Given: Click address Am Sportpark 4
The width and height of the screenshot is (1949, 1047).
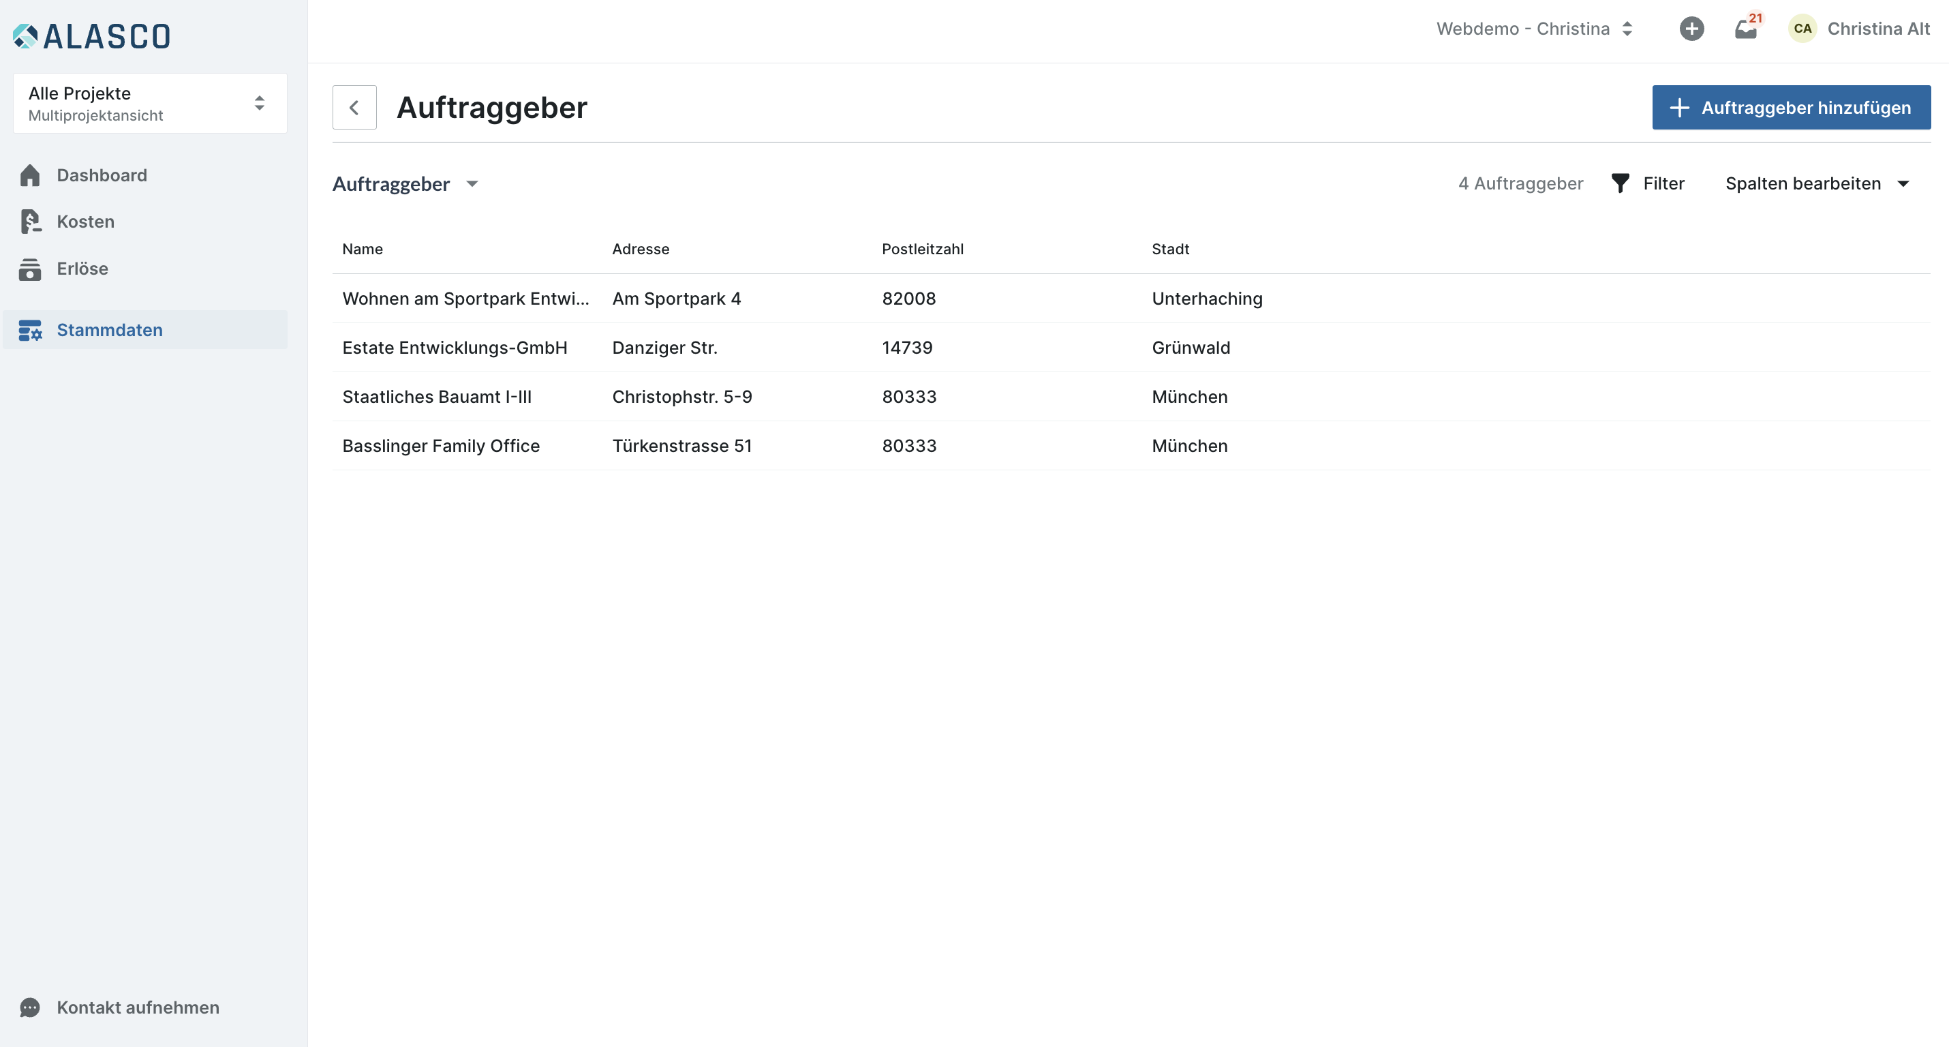Looking at the screenshot, I should (x=677, y=299).
